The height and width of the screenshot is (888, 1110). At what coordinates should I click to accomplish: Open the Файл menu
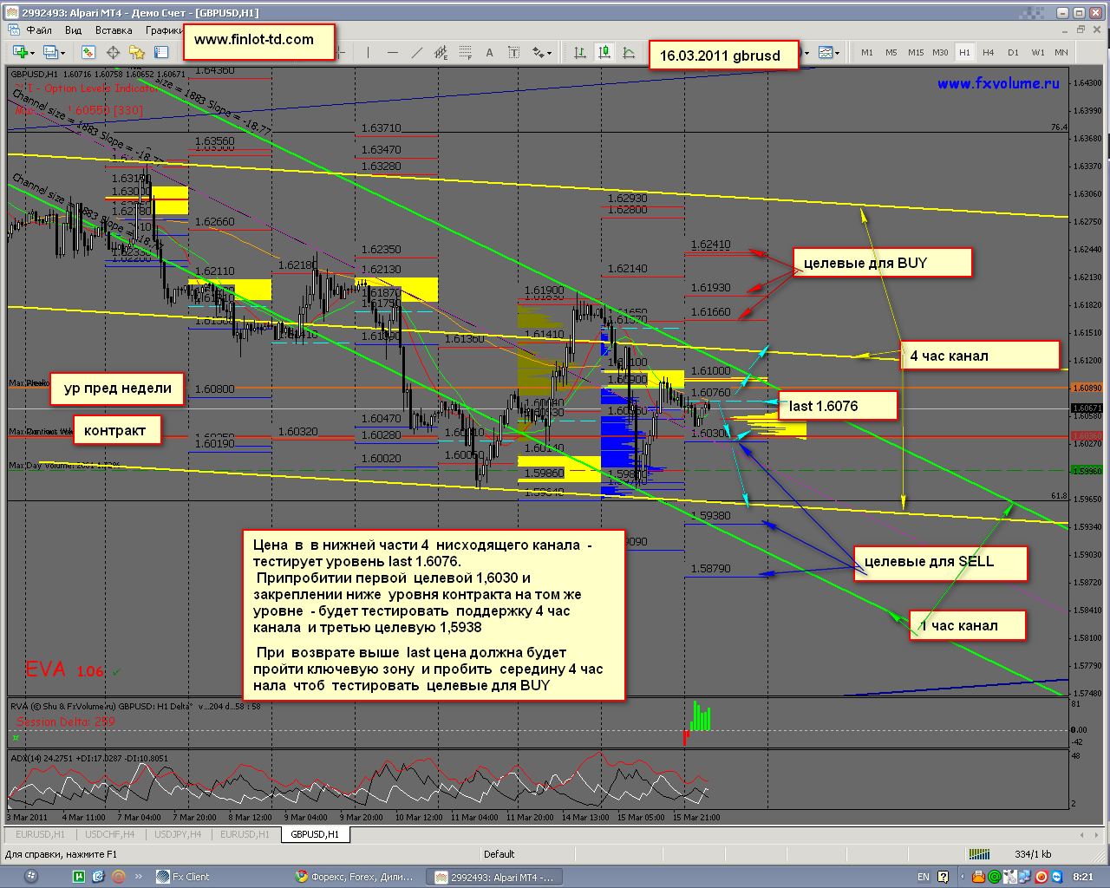coord(39,29)
